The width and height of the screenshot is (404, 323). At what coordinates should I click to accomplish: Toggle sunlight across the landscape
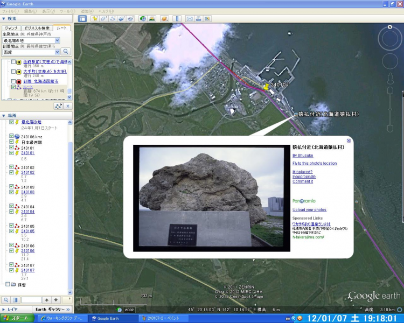pos(152,18)
